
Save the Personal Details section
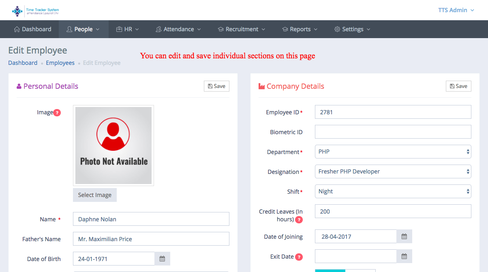[216, 86]
